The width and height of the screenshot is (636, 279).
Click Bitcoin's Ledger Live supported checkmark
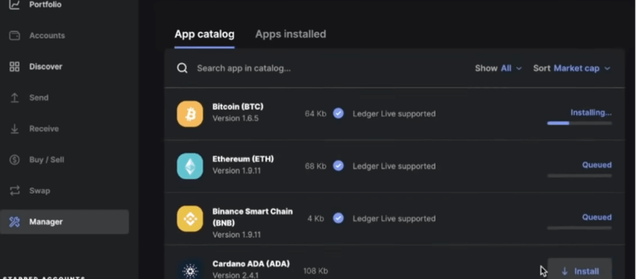point(338,114)
